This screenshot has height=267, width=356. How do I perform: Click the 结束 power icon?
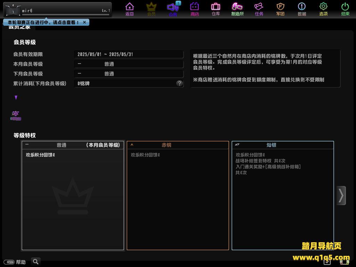point(345,9)
